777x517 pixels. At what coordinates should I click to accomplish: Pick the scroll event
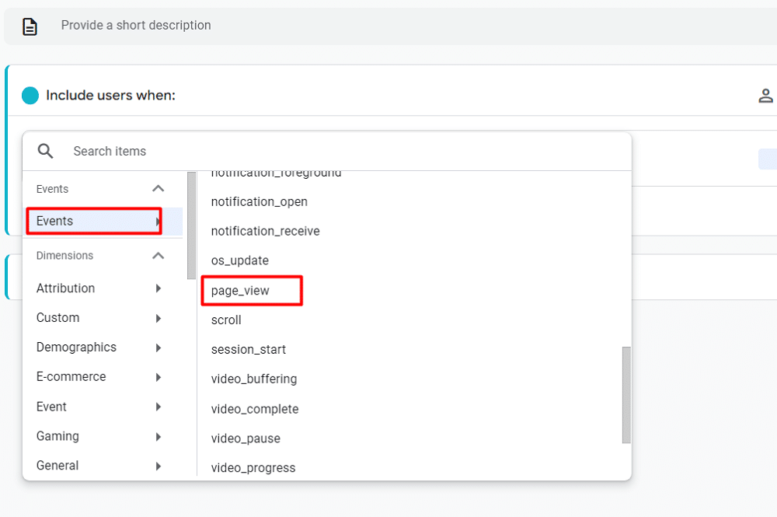226,320
